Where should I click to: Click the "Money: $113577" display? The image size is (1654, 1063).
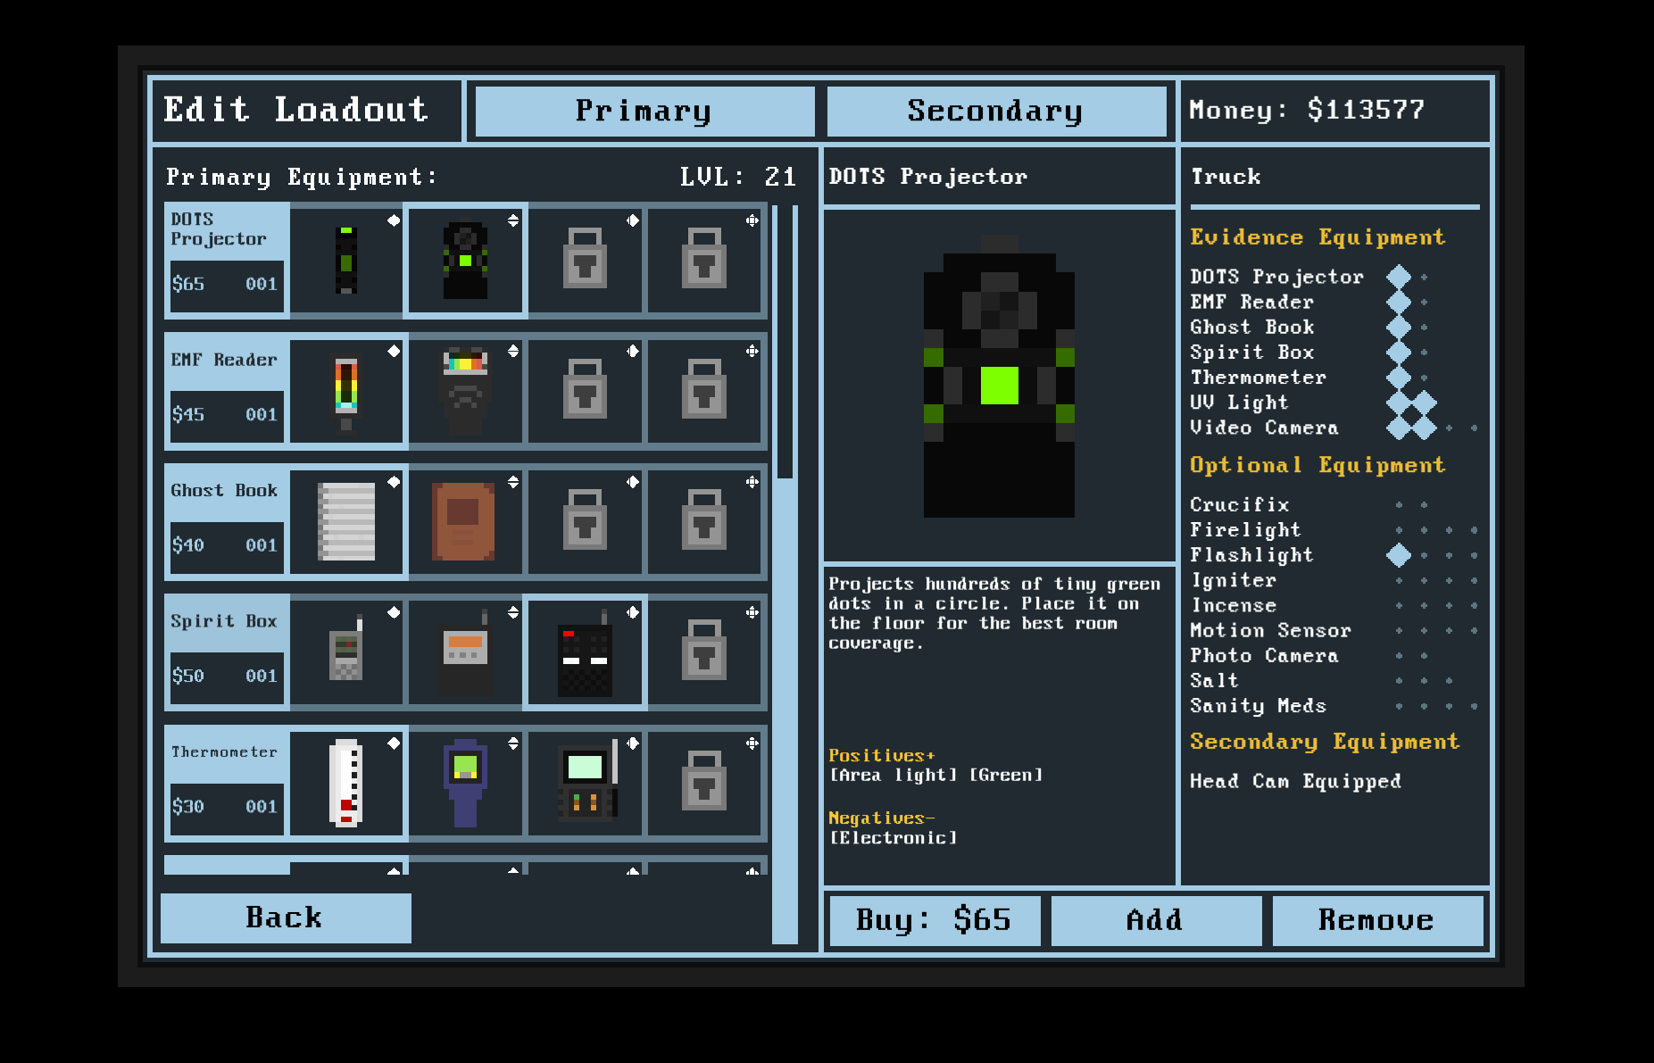[1307, 110]
